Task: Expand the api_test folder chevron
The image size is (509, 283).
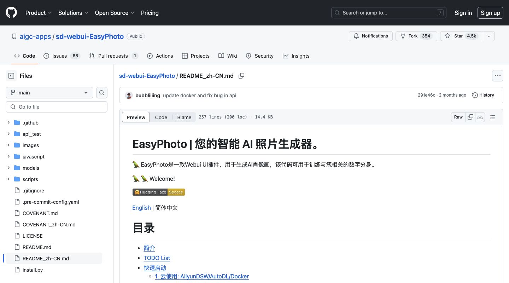Action: click(8, 134)
